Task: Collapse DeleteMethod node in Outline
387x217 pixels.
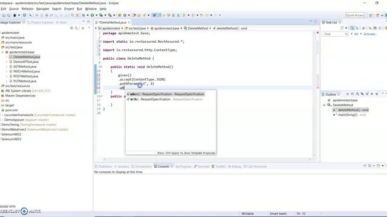Action: click(324, 105)
